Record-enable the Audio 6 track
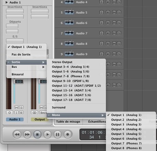The height and width of the screenshot is (151, 157). [108, 23]
